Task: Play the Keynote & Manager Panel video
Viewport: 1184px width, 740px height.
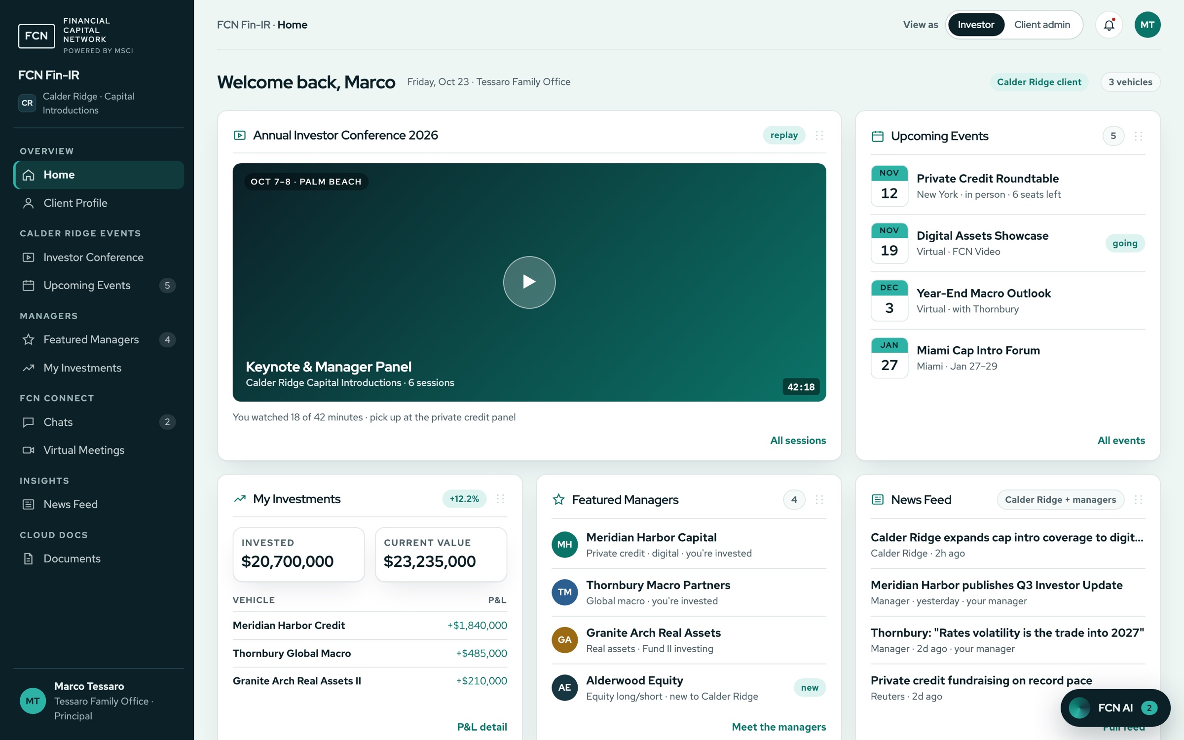Action: pos(529,282)
